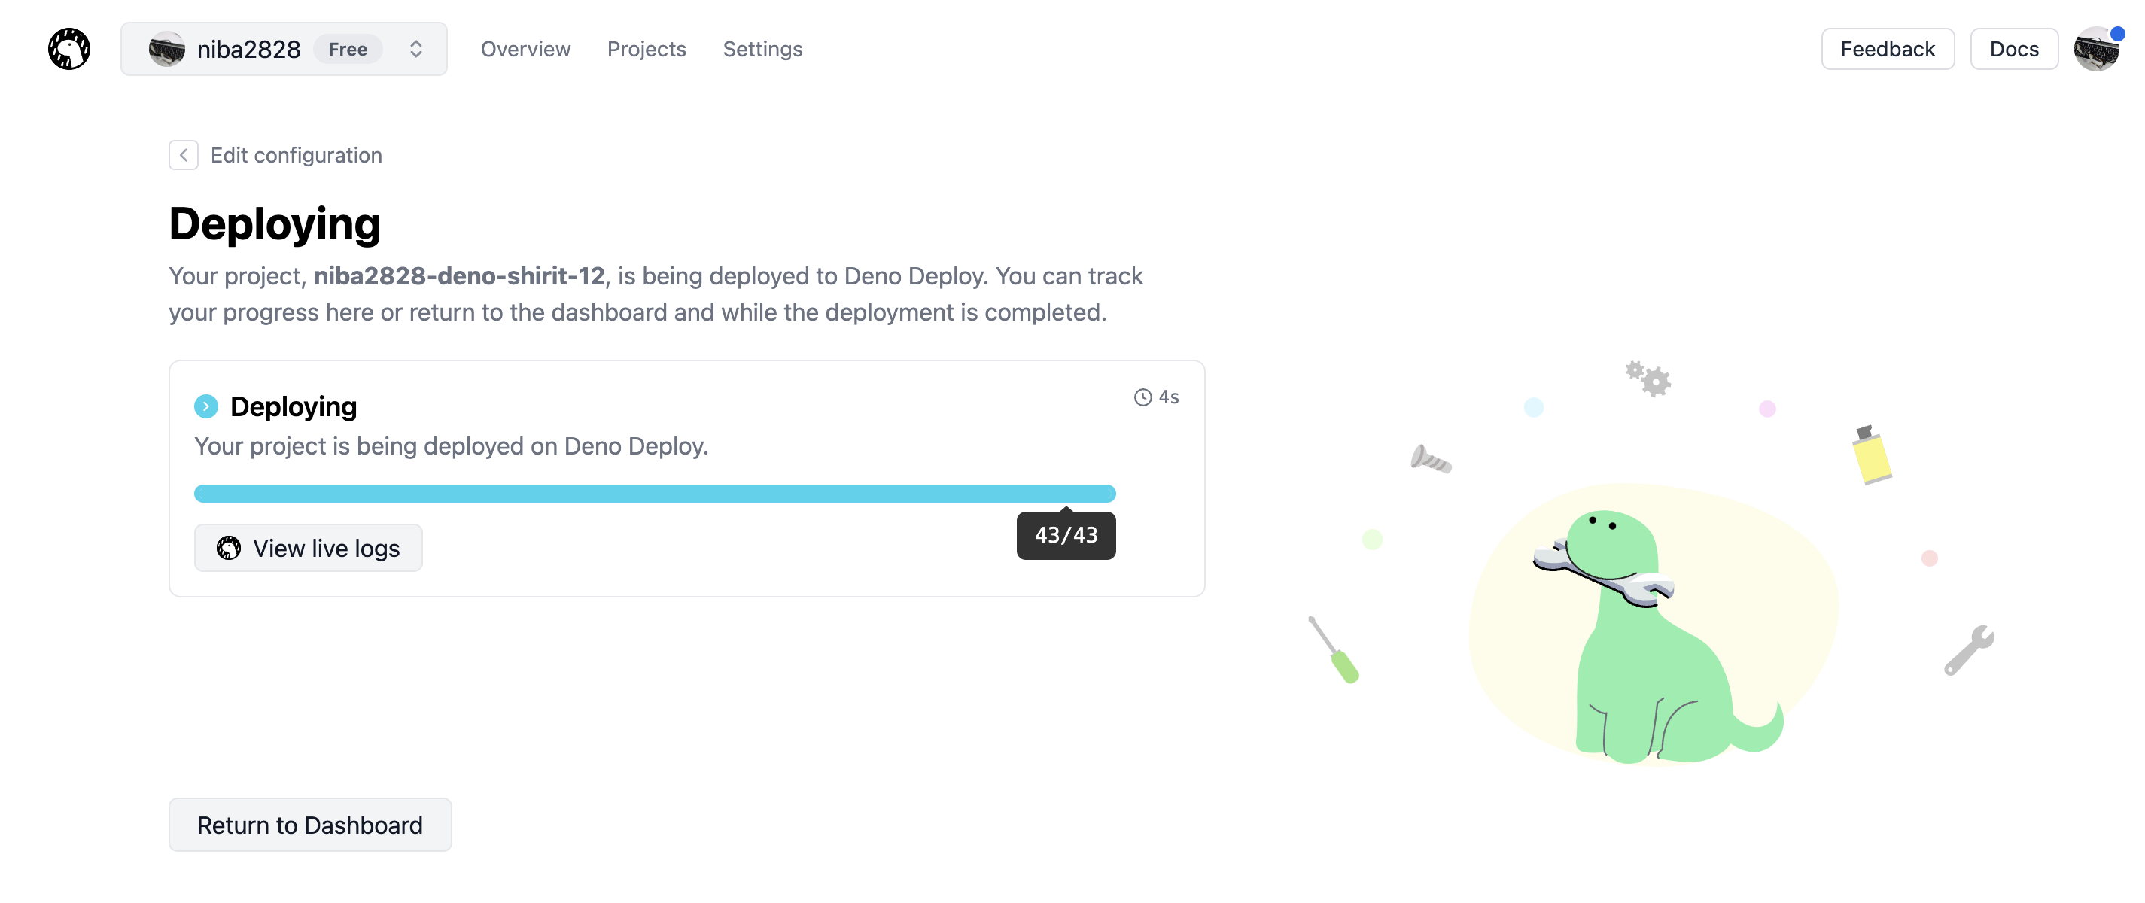Go to the Overview tab
This screenshot has height=903, width=2145.
(525, 49)
